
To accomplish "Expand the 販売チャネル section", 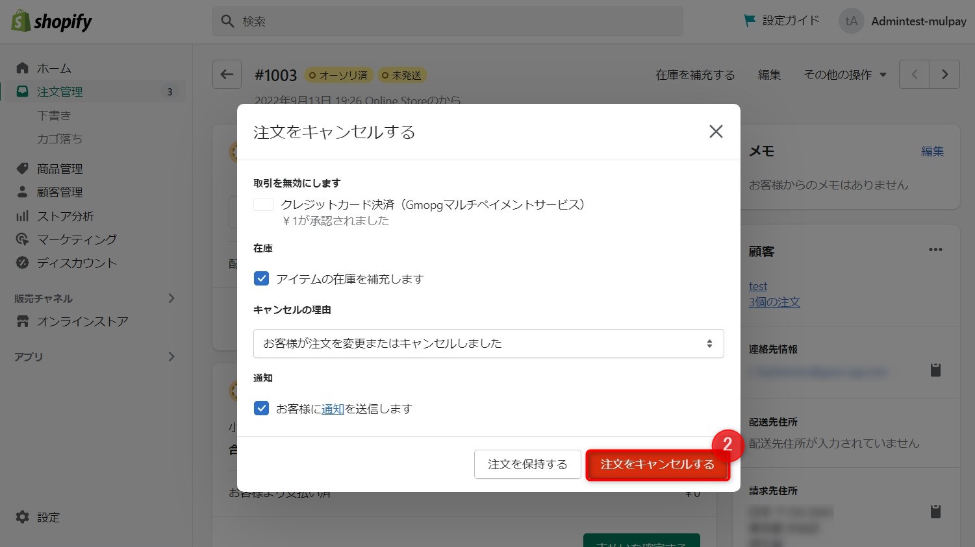I will point(171,298).
